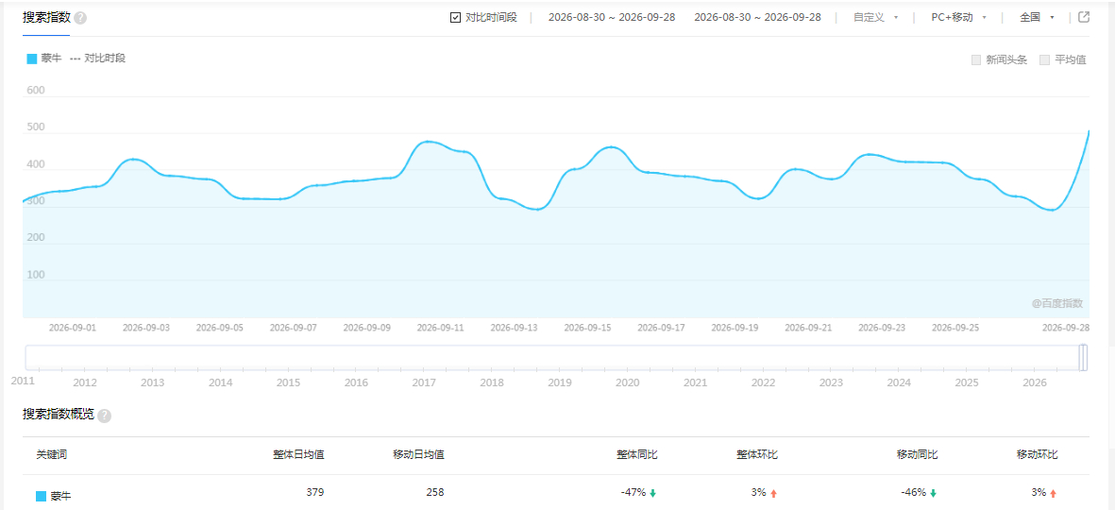Click the export/share icon at top right
Viewport: 1115px width, 510px height.
click(x=1084, y=17)
